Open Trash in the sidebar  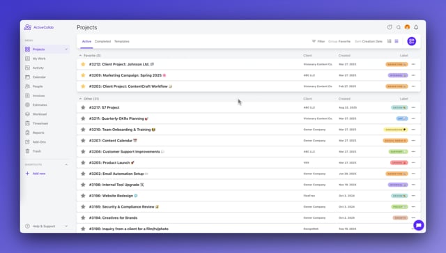37,151
